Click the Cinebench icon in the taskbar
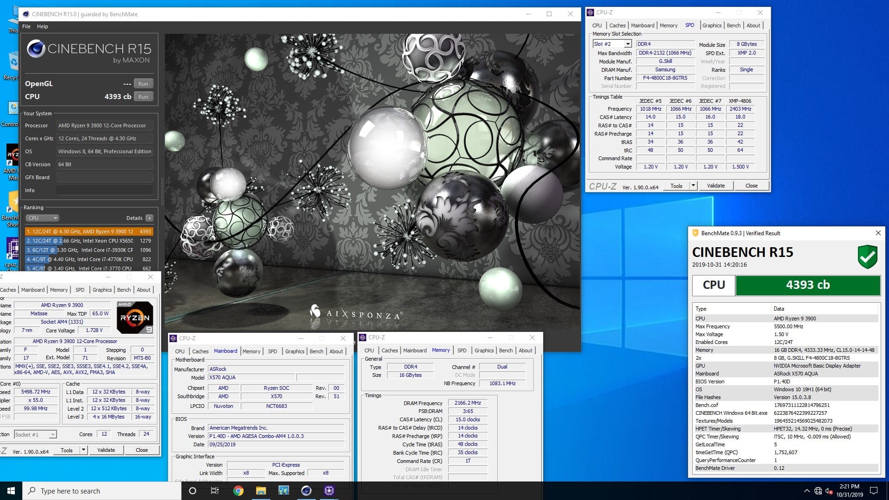The height and width of the screenshot is (500, 889). pyautogui.click(x=306, y=491)
